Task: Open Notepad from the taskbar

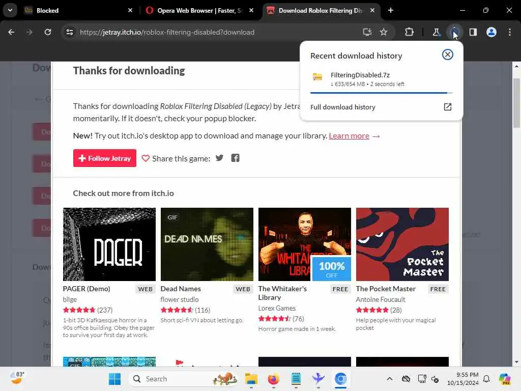Action: 296,379
